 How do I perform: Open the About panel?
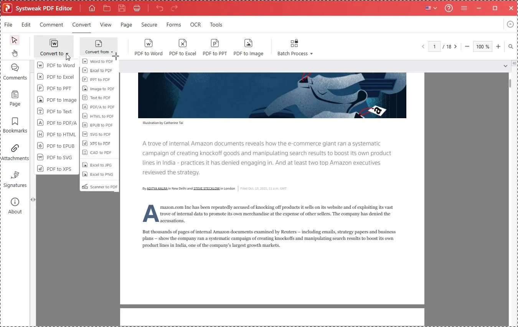pyautogui.click(x=15, y=206)
